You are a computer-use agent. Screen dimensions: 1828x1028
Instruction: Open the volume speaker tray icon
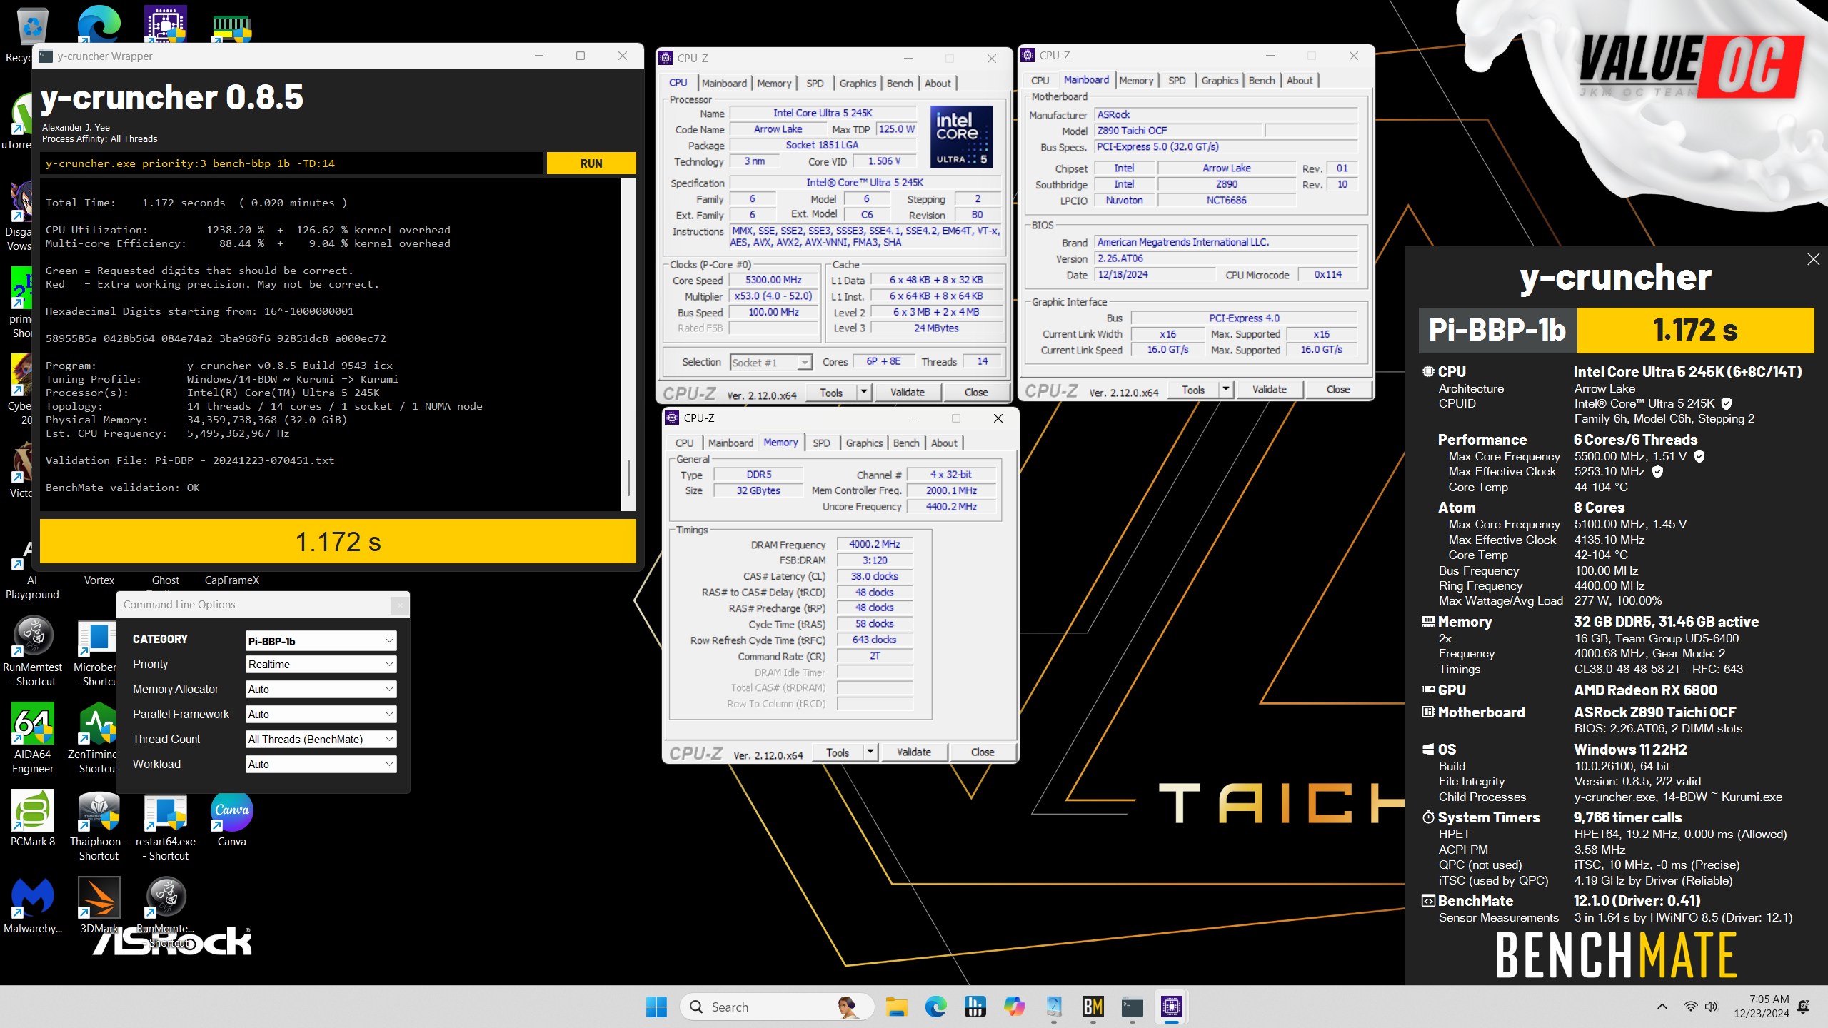(x=1712, y=1007)
